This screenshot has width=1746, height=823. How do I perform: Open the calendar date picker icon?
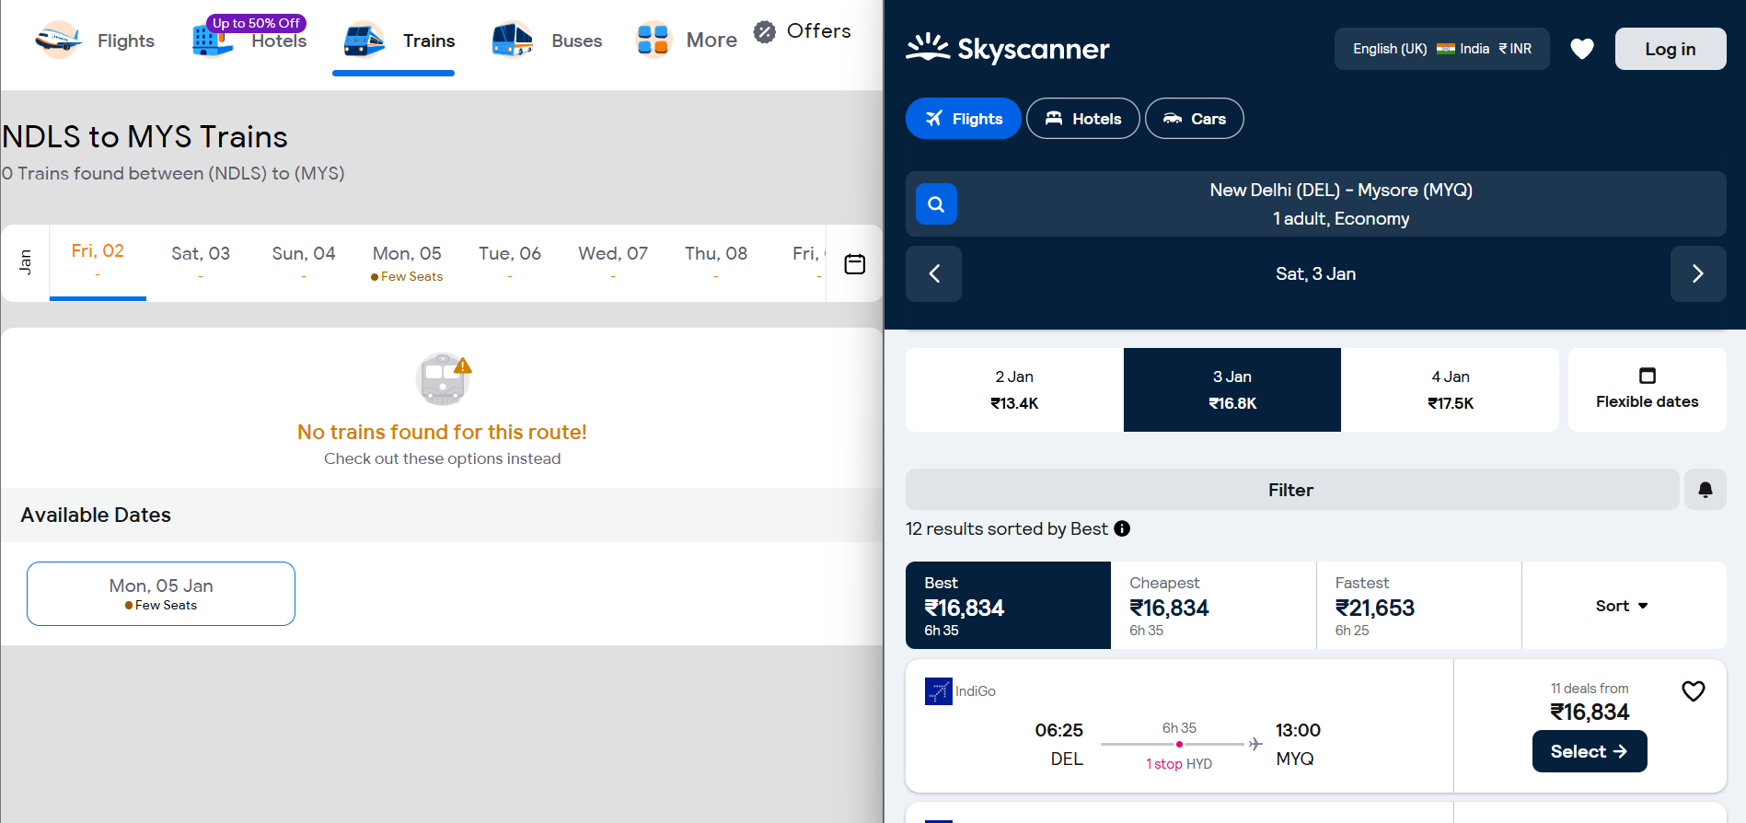[x=854, y=264]
